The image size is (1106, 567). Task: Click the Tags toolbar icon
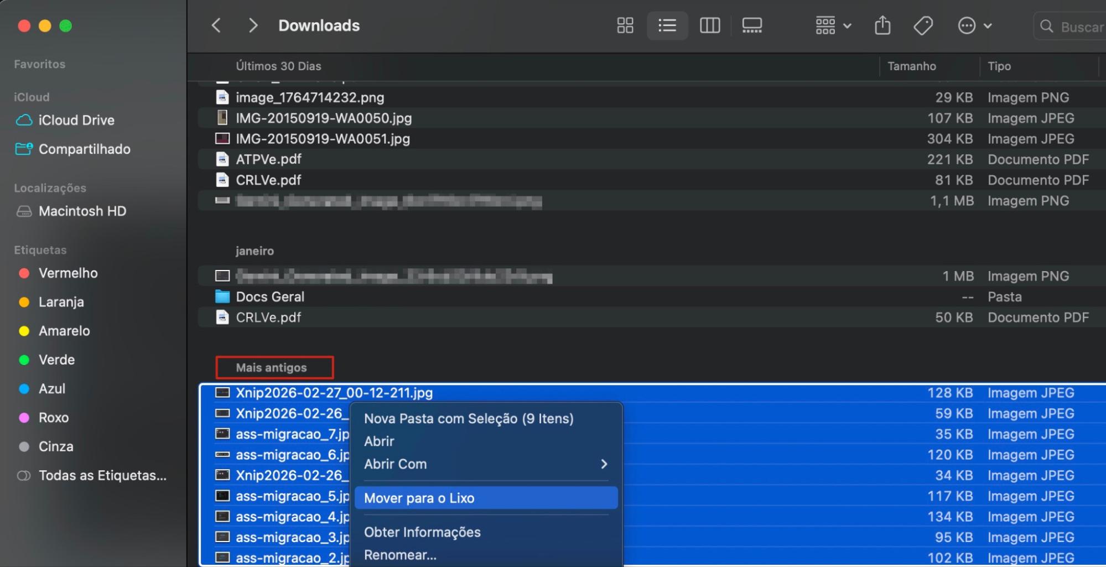(922, 25)
